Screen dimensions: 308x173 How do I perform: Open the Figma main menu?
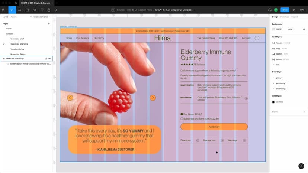click(x=4, y=10)
